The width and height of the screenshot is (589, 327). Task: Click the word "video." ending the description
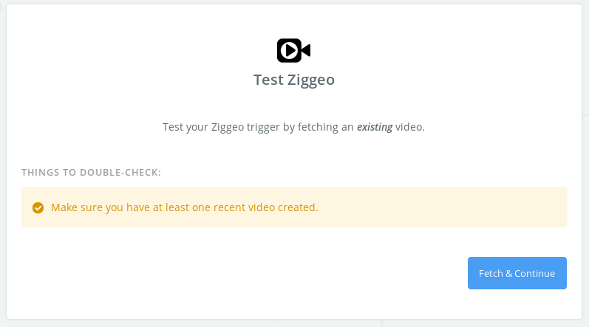[410, 127]
